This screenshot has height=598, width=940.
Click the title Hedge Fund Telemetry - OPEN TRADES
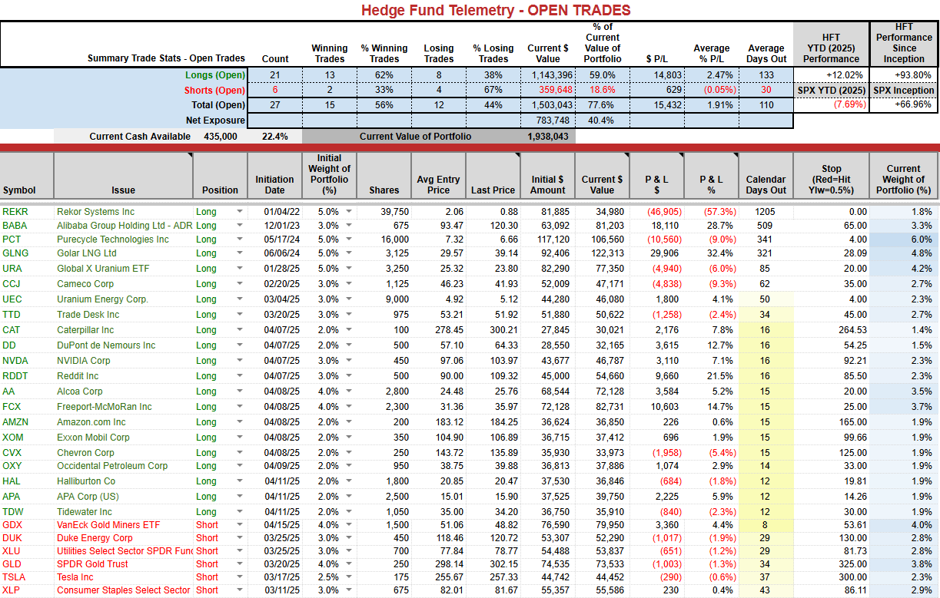coord(496,10)
